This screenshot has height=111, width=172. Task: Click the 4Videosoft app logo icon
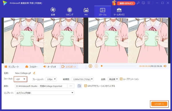pyautogui.click(x=5, y=3)
